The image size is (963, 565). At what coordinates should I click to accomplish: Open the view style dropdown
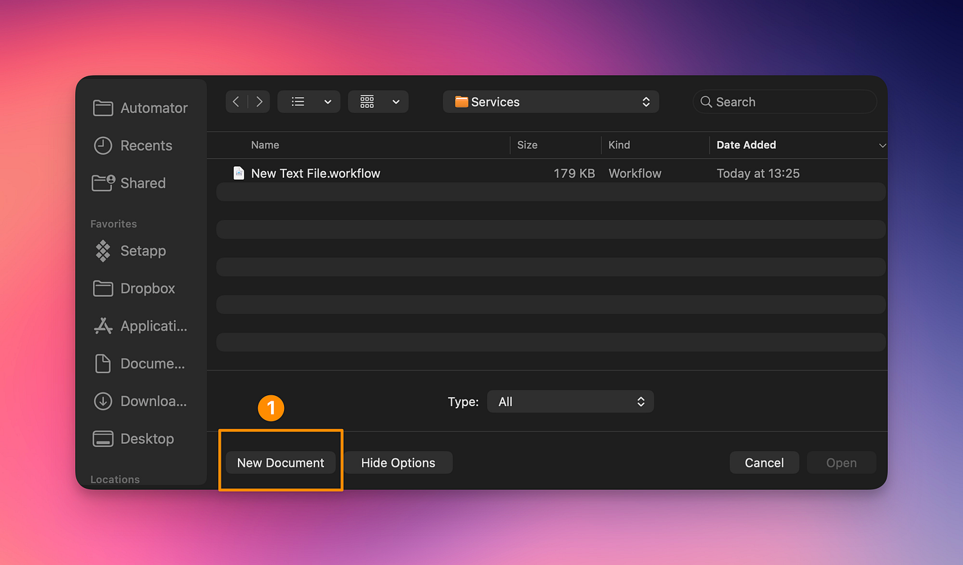pos(308,101)
